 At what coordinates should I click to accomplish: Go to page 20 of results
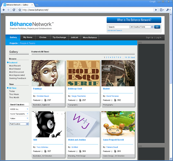pos(129,57)
